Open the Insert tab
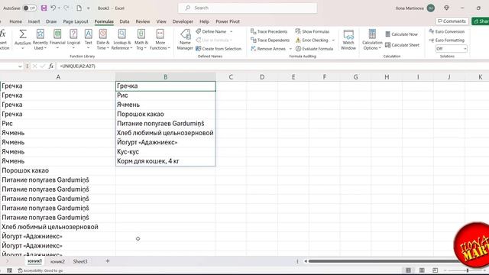The width and height of the screenshot is (489, 275). 34,21
